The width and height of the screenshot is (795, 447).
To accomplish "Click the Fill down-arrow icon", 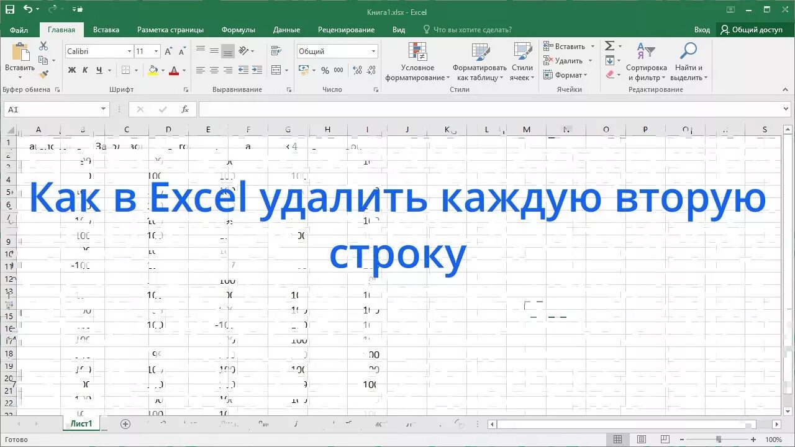I will click(x=610, y=60).
